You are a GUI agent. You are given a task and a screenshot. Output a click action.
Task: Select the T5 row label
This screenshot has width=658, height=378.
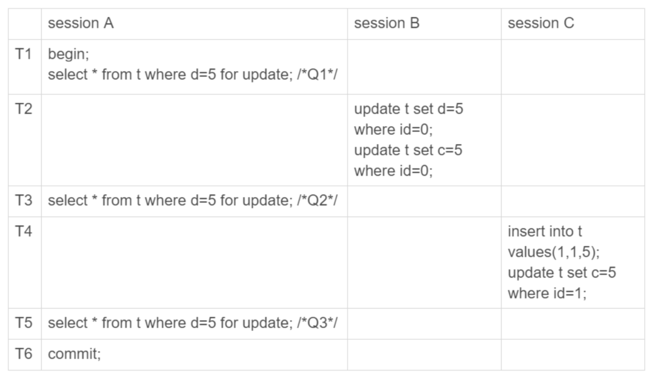pyautogui.click(x=23, y=323)
